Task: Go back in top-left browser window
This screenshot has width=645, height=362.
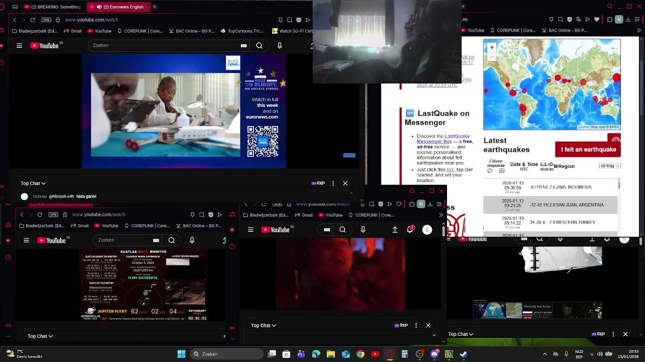Action: pyautogui.click(x=15, y=20)
